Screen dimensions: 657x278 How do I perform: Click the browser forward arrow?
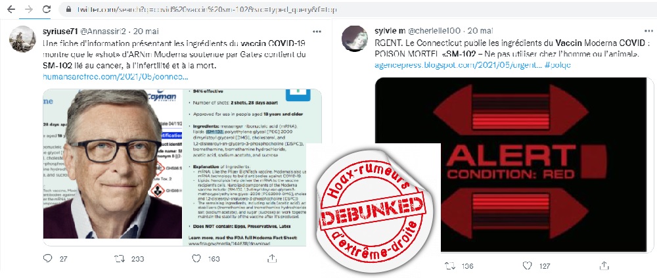tap(29, 9)
